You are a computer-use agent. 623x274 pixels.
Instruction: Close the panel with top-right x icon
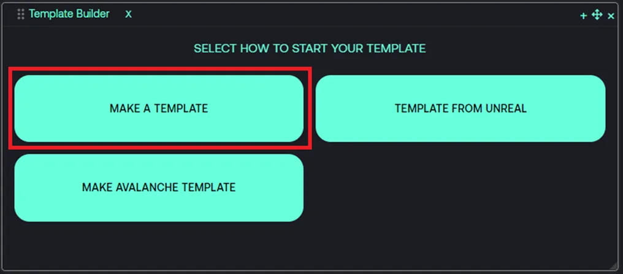pyautogui.click(x=611, y=16)
